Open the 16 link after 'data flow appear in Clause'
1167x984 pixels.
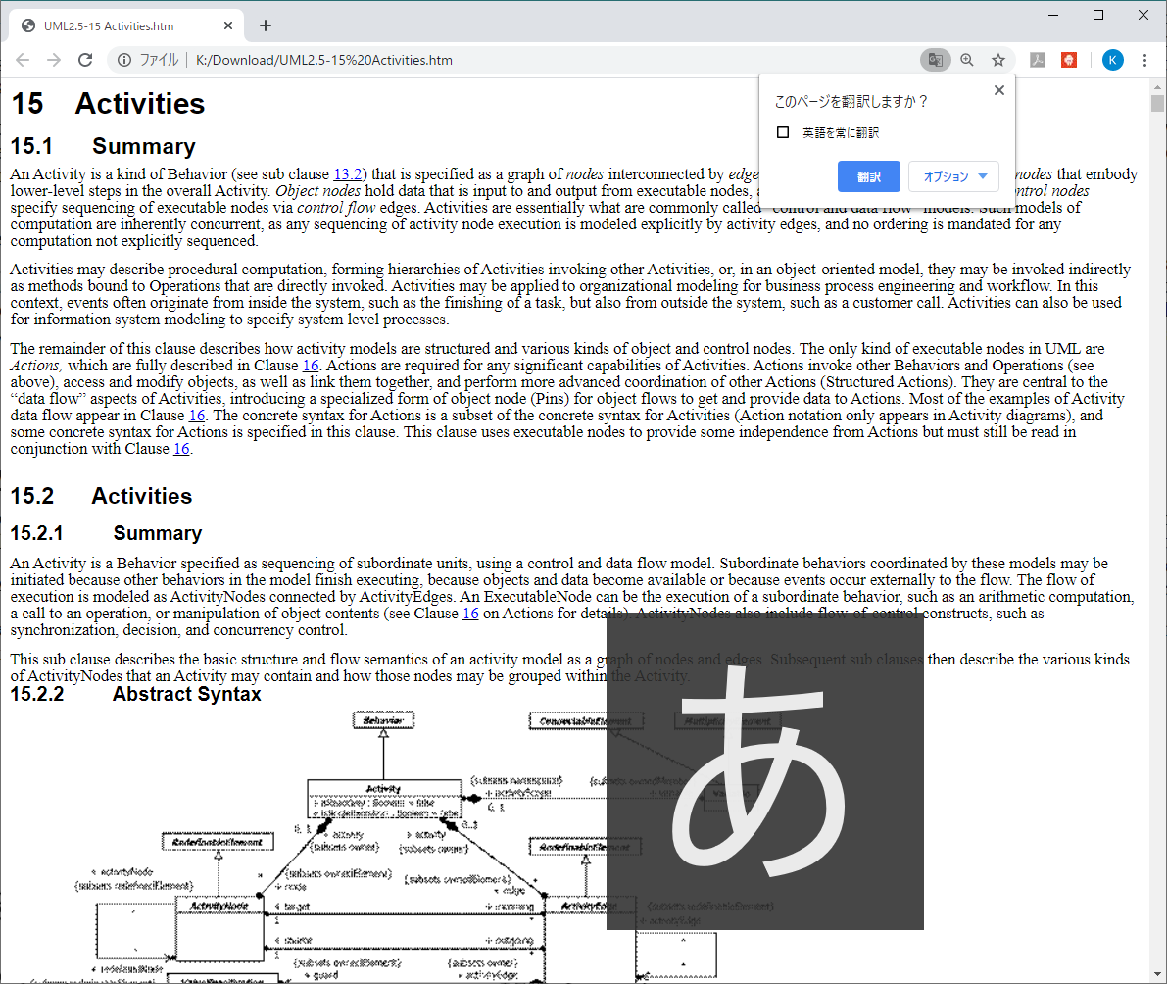[197, 416]
